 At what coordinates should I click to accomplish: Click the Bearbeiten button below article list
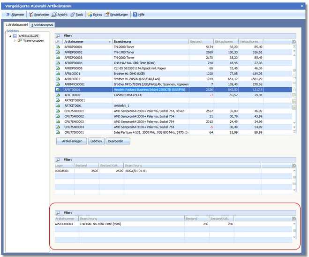click(x=118, y=141)
